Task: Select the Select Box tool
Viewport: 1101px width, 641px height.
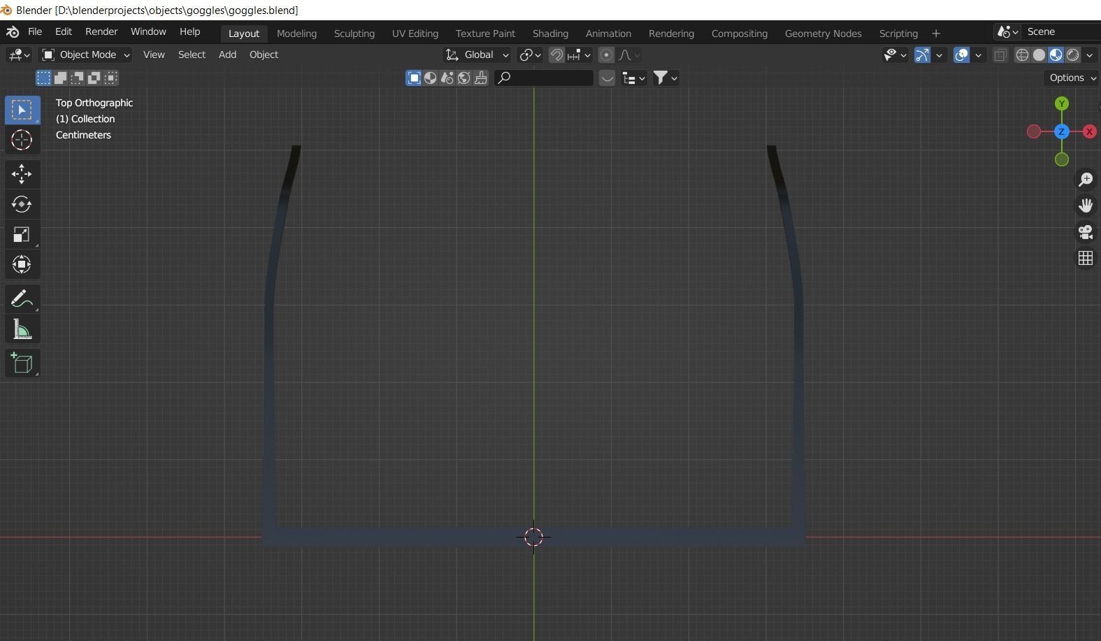Action: point(22,110)
